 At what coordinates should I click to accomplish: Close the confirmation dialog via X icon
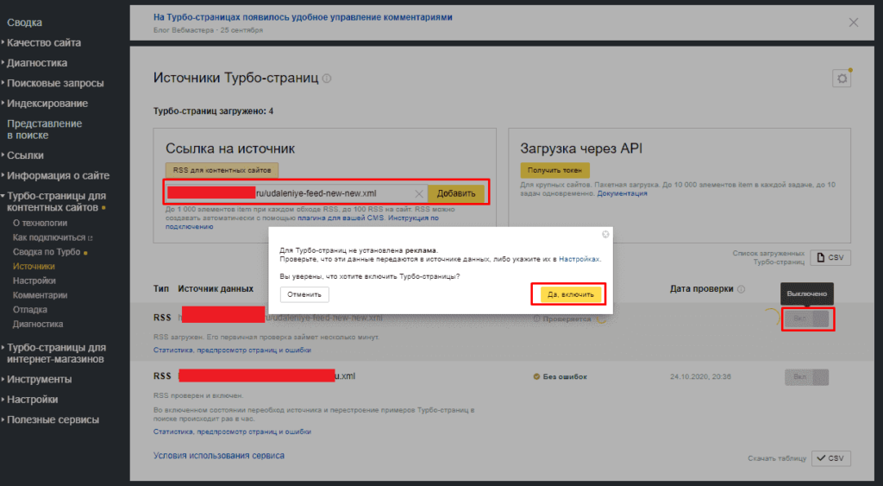pyautogui.click(x=605, y=234)
